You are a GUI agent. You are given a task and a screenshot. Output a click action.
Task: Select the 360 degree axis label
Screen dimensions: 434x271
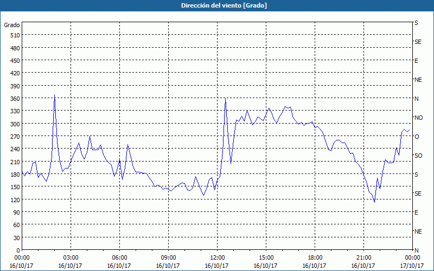pos(15,99)
